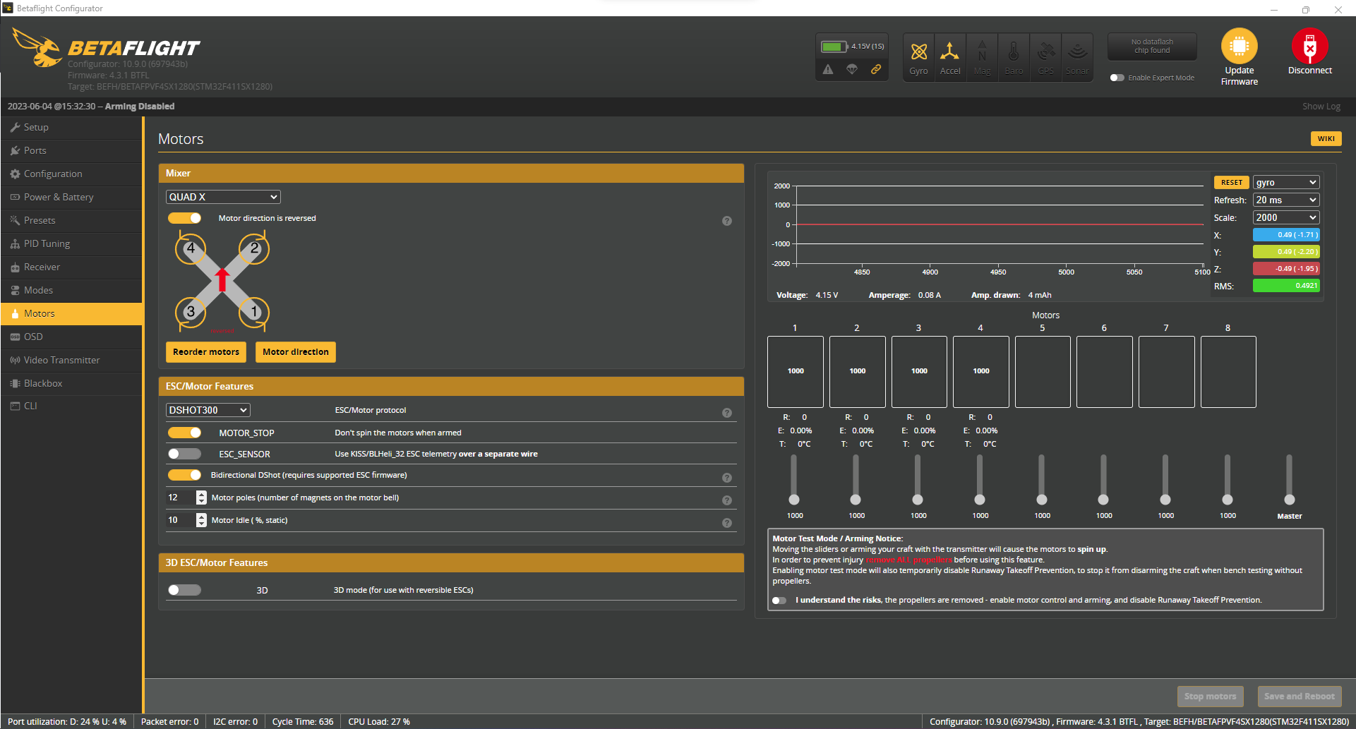Click the Motor direction button
The image size is (1356, 729).
tap(296, 352)
